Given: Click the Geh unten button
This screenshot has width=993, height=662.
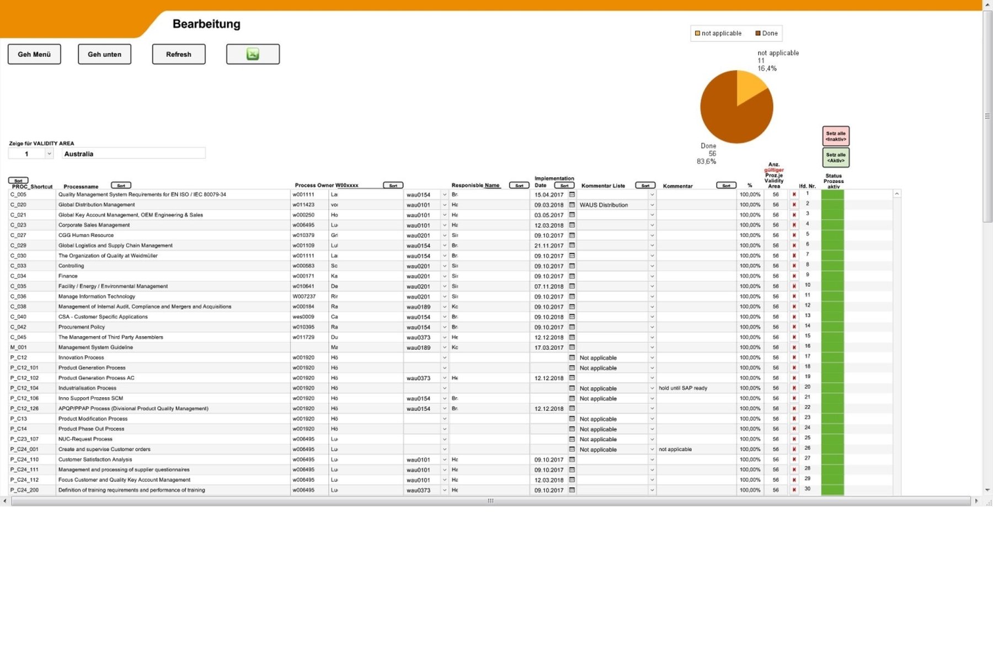Looking at the screenshot, I should pyautogui.click(x=104, y=54).
